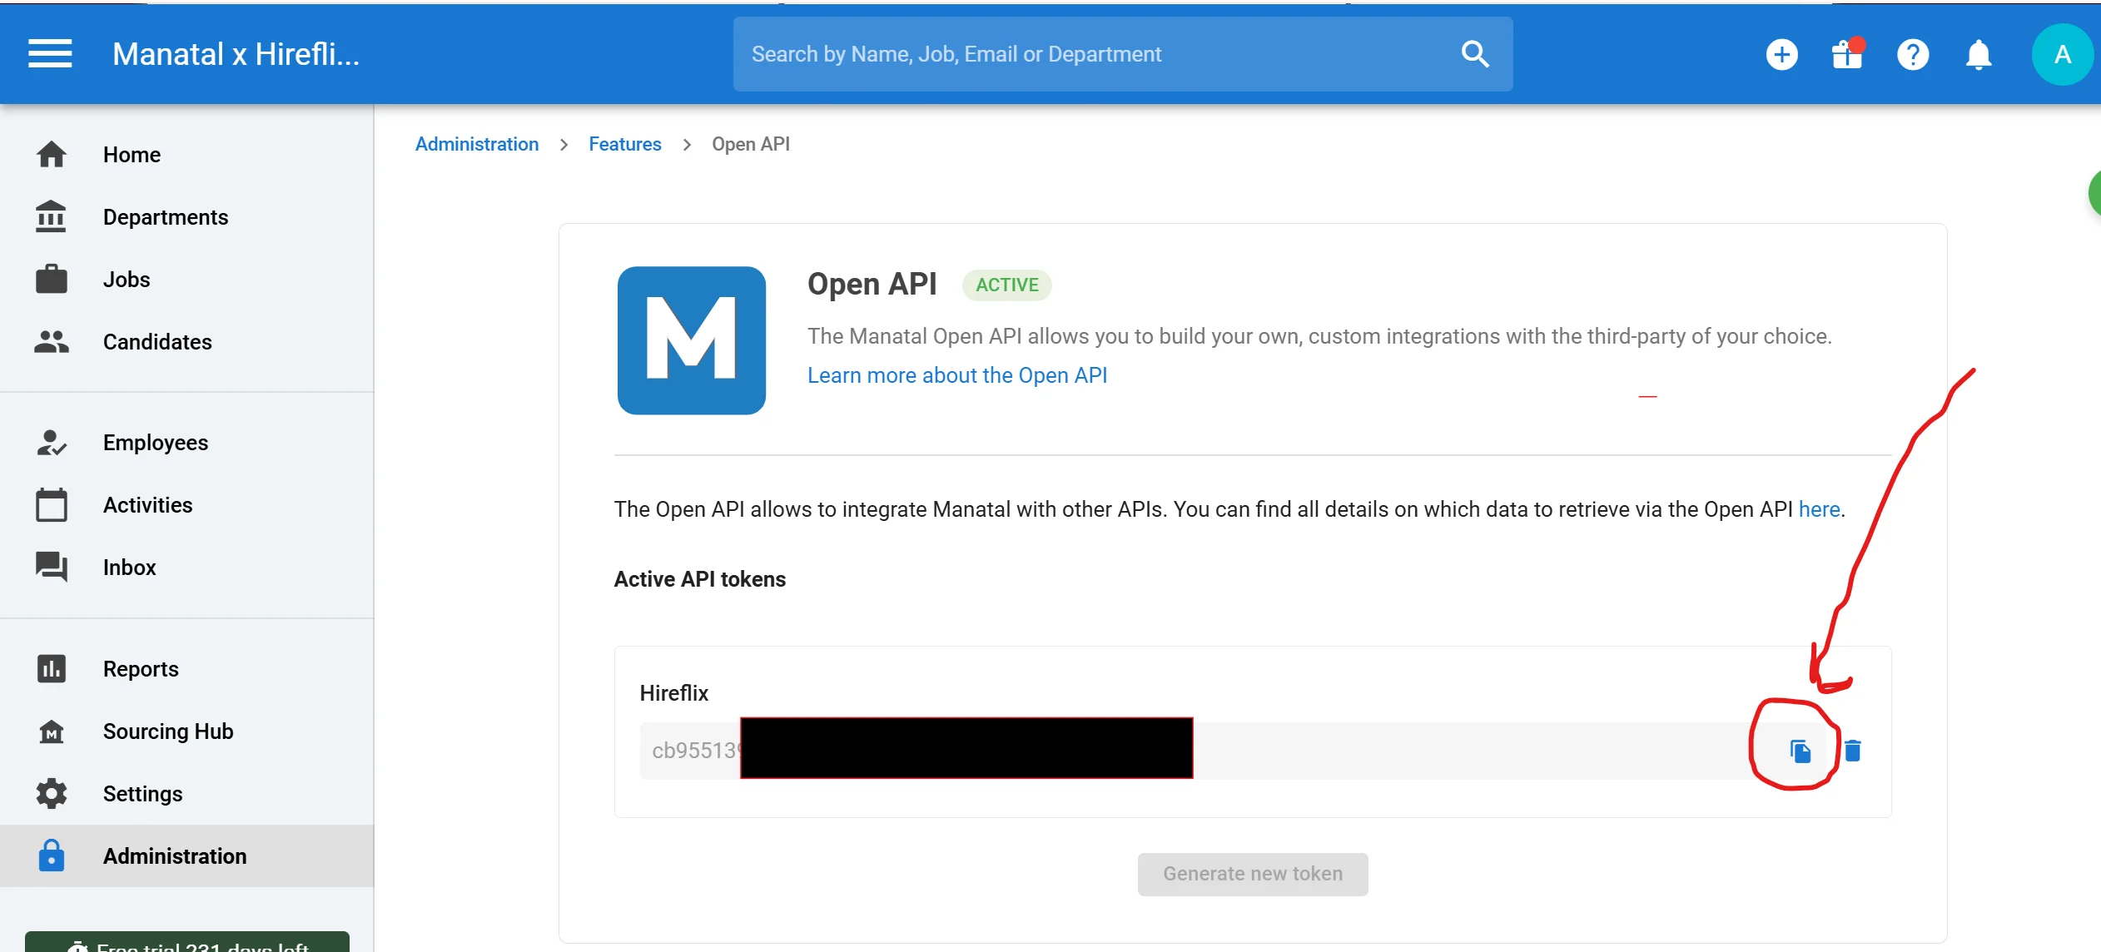Open Departments in sidebar
The image size is (2101, 952).
click(x=166, y=217)
